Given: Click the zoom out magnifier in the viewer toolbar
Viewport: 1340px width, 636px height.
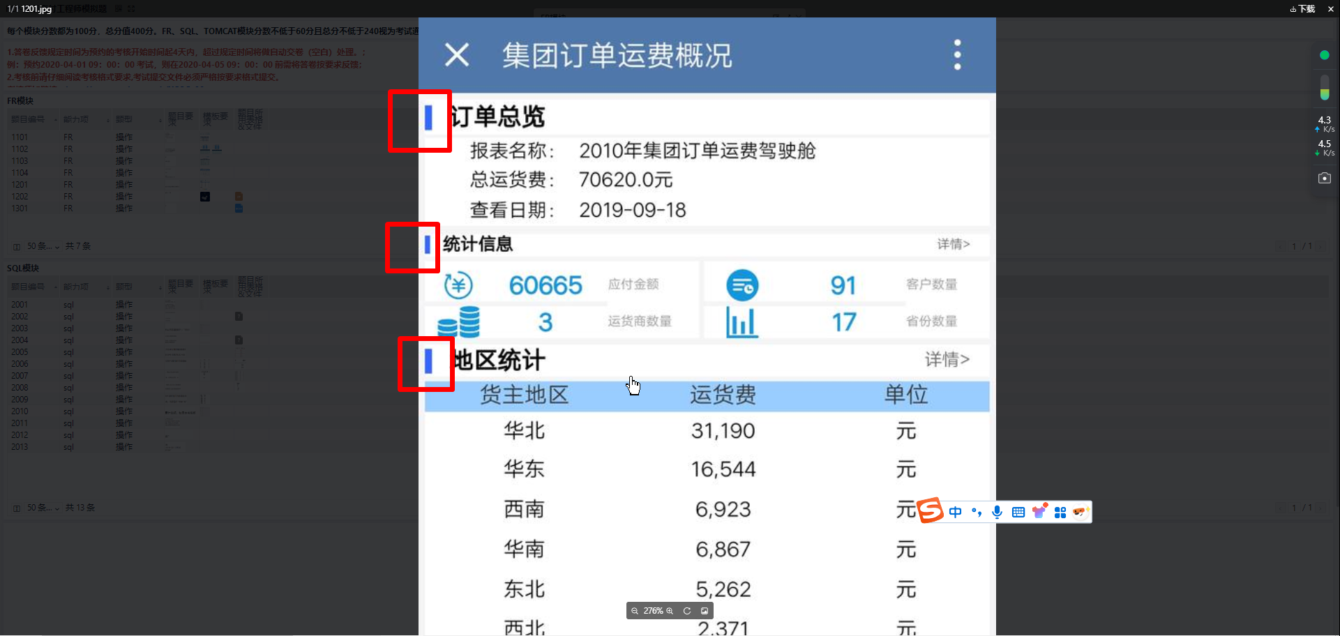Looking at the screenshot, I should [x=635, y=611].
